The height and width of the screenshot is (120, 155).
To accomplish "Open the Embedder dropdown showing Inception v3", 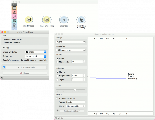I will pos(36,56).
